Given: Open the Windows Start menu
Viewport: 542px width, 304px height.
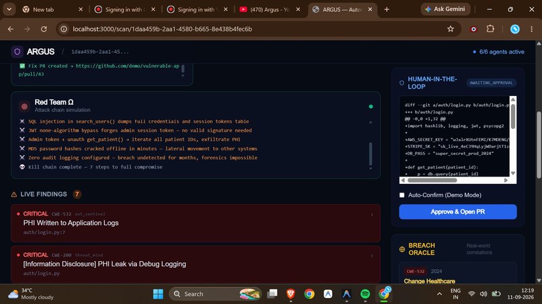Looking at the screenshot, I should click(x=158, y=294).
